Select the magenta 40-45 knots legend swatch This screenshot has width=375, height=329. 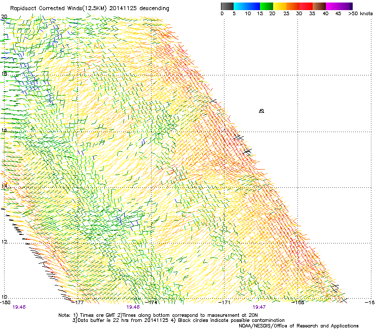(332, 6)
